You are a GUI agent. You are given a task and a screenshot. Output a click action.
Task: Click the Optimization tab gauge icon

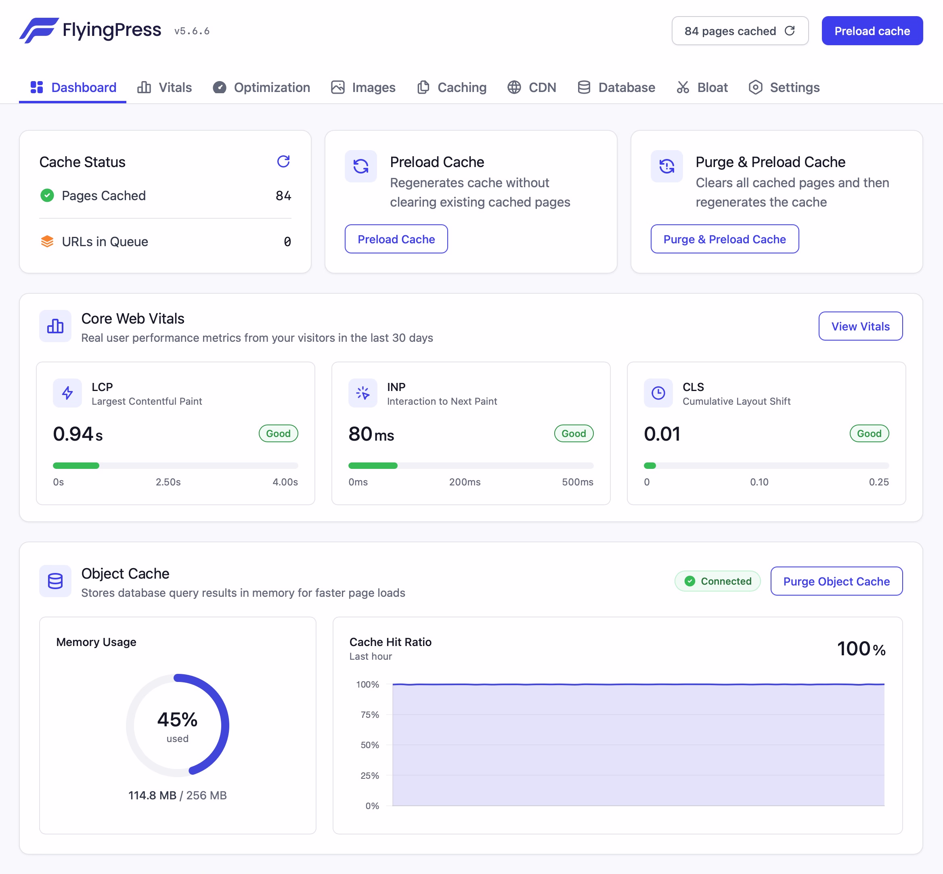click(219, 87)
